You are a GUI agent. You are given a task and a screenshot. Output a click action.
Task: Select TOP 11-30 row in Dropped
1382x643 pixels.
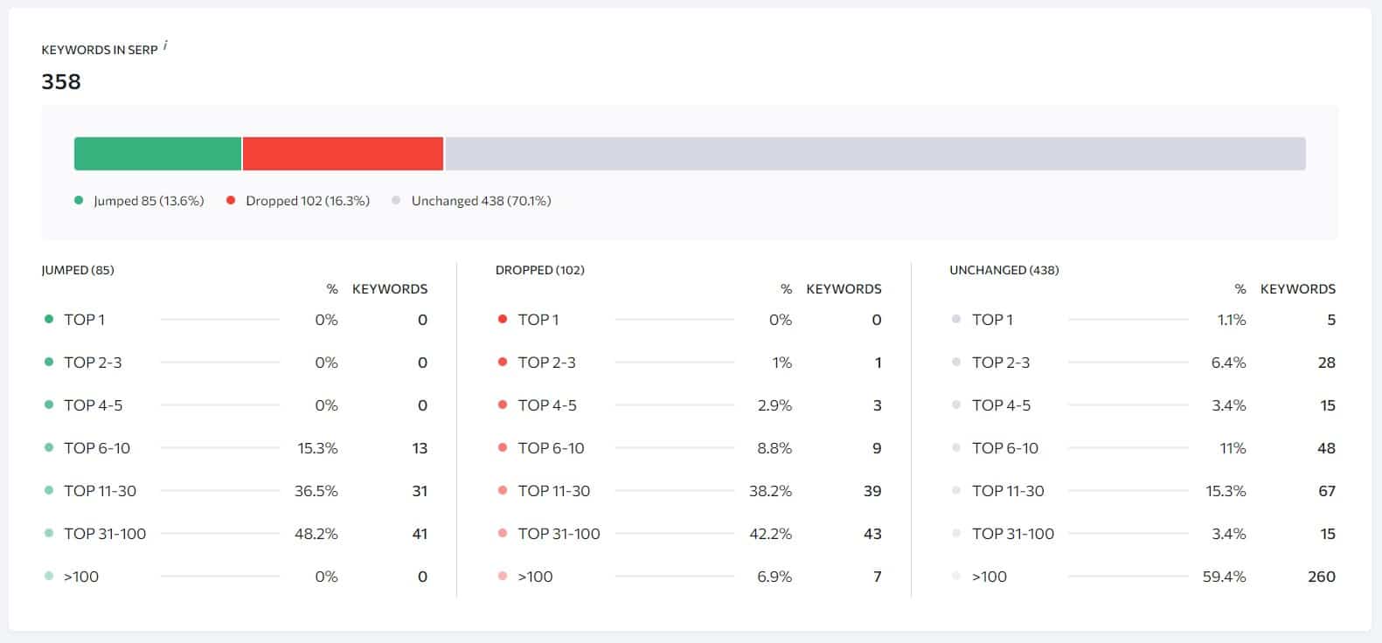tap(689, 491)
